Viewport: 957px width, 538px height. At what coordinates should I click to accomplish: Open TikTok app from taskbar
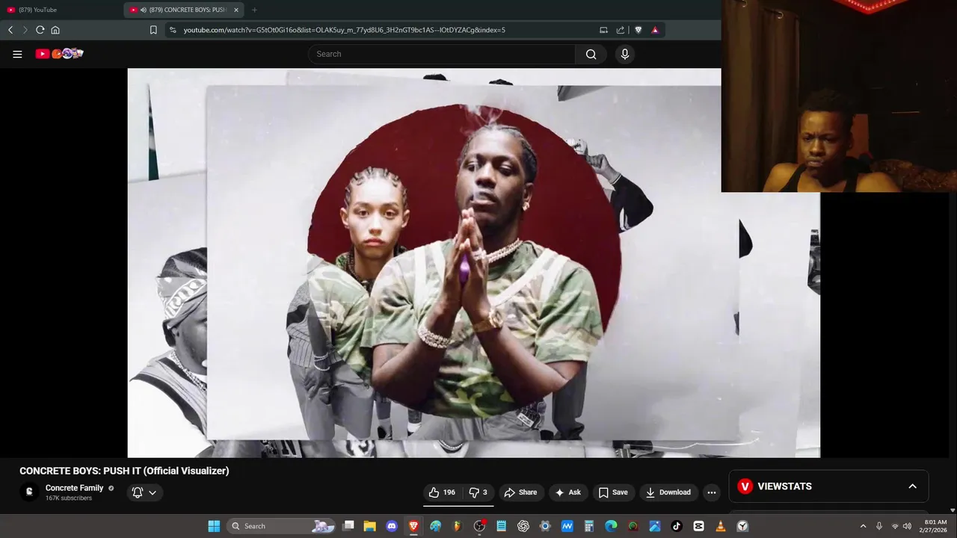click(677, 526)
